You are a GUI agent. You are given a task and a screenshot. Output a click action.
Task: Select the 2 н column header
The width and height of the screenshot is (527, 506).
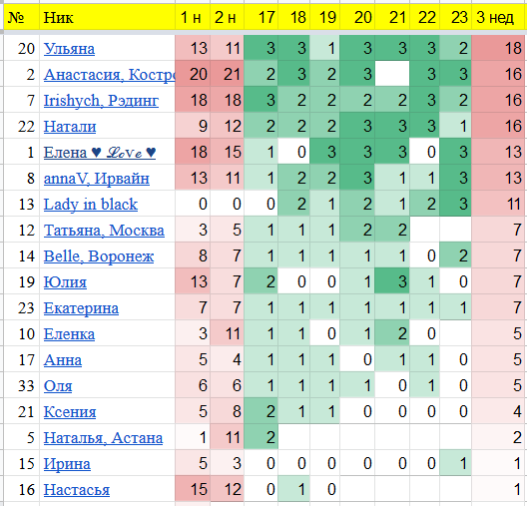[x=227, y=17]
